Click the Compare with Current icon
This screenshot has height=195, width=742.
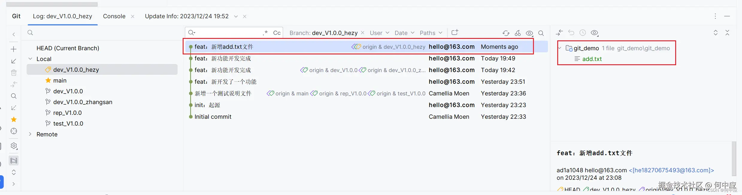14,84
